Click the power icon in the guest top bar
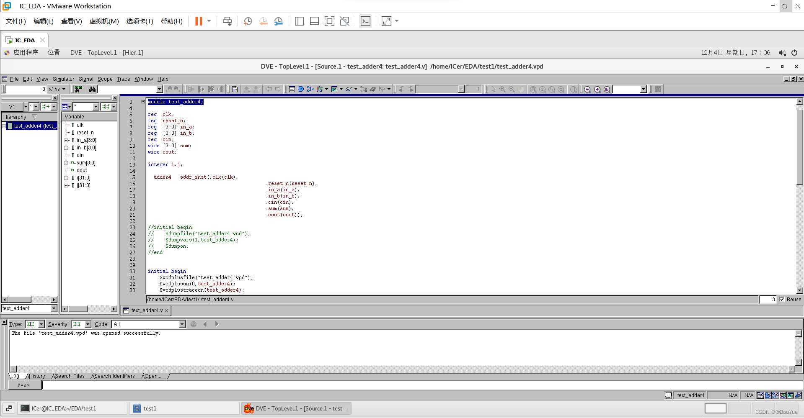 click(x=794, y=53)
